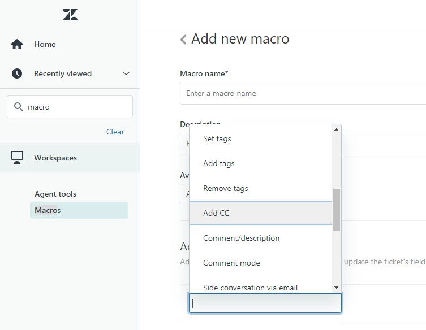426x330 pixels.
Task: Select Comment/description option
Action: 241,238
